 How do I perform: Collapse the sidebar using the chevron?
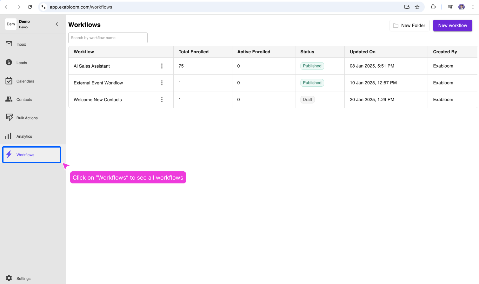pyautogui.click(x=57, y=24)
